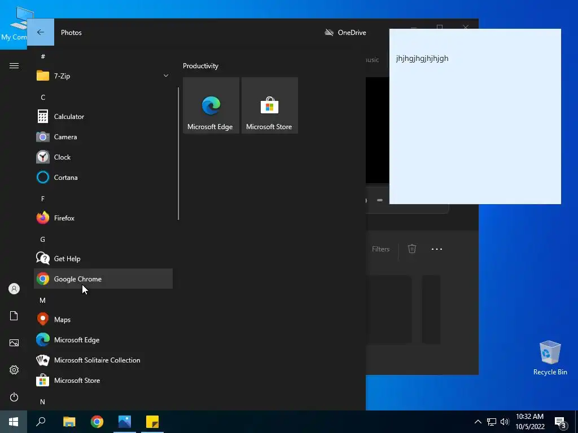Click the Power icon in Start sidebar
578x433 pixels.
[x=14, y=397]
